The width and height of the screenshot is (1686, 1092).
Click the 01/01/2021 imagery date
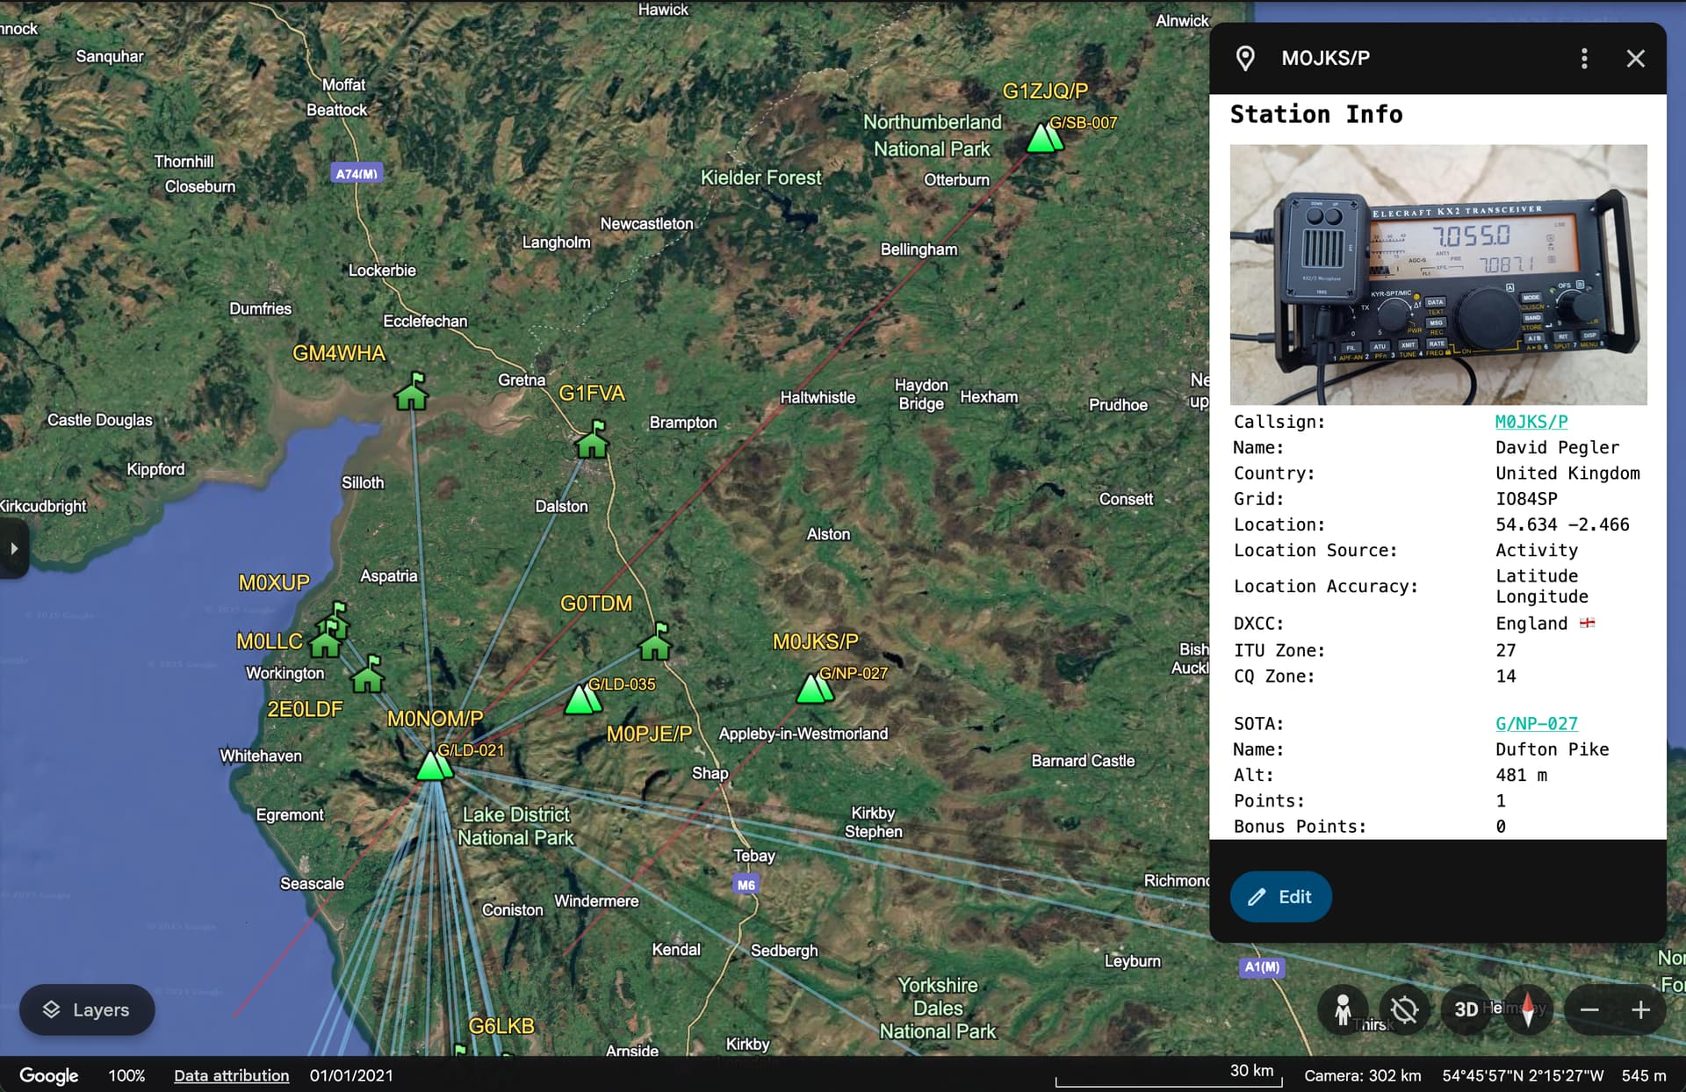351,1075
